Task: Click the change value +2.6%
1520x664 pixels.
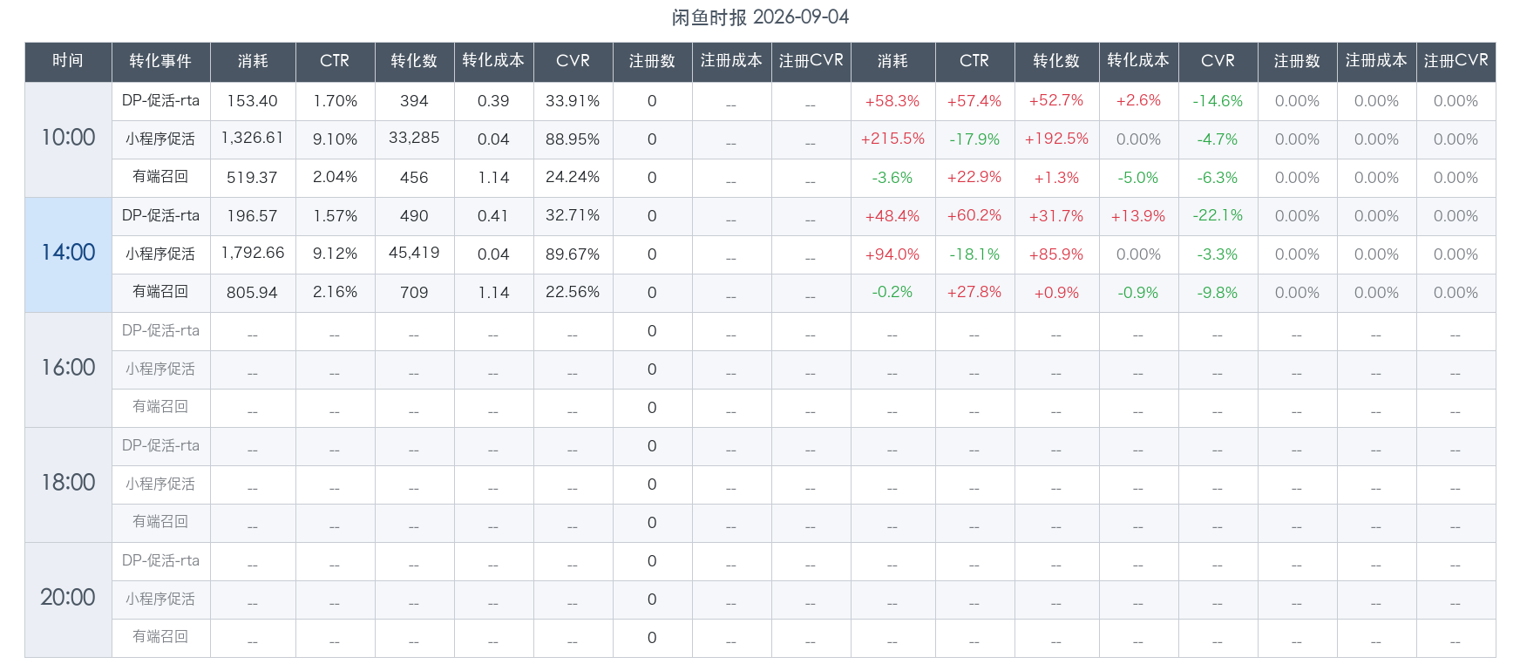Action: point(1138,101)
